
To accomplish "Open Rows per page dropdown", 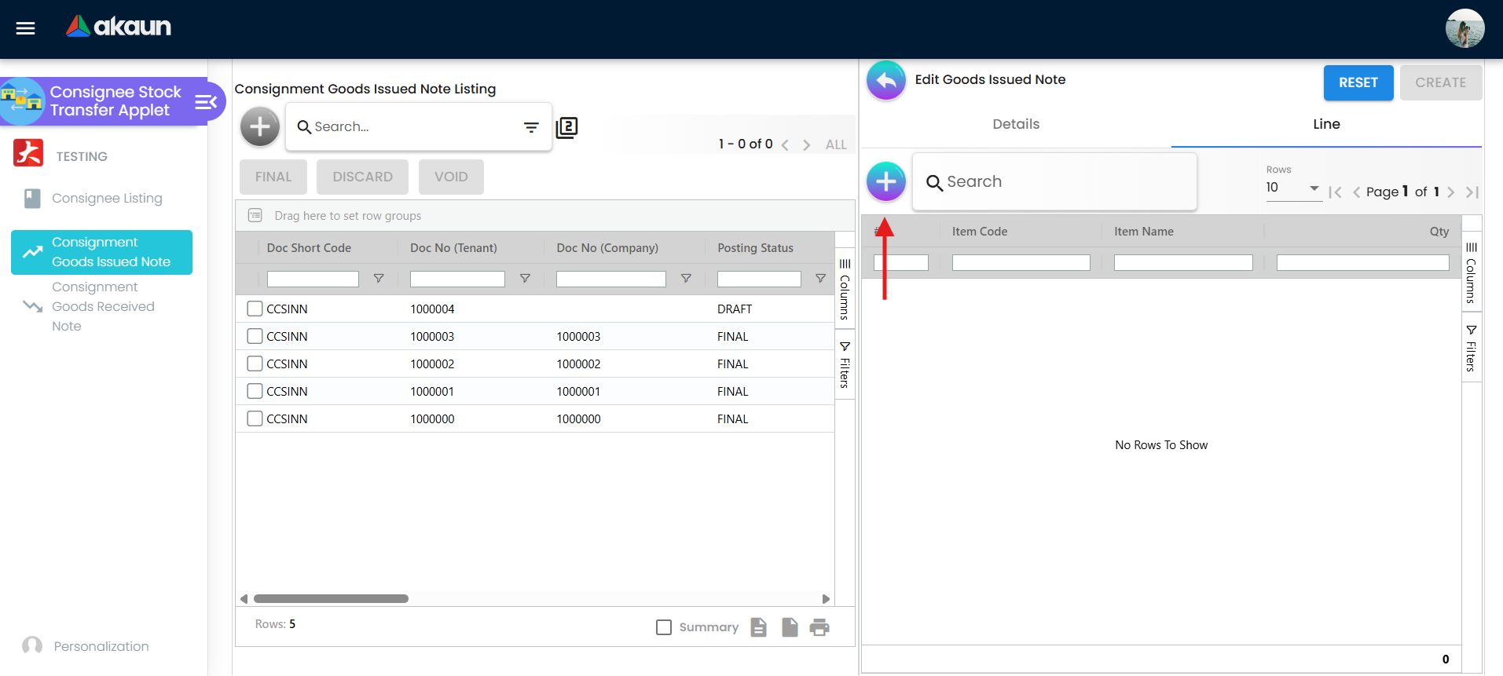I will [x=1293, y=188].
